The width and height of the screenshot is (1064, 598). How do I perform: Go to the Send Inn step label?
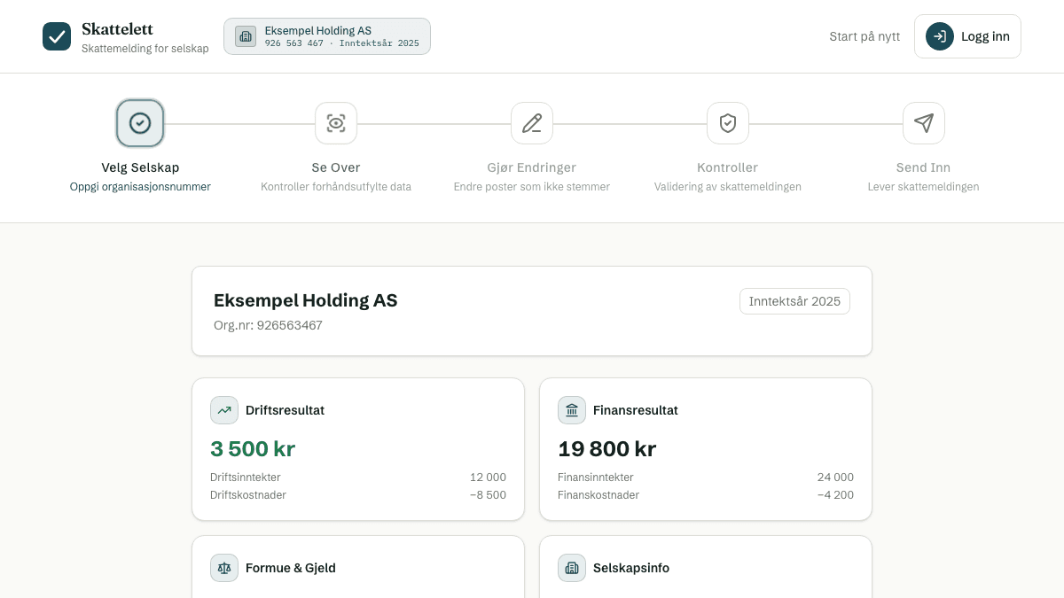pos(924,167)
